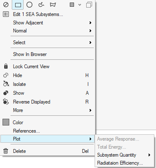Click the arrow next to More
The width and height of the screenshot is (156, 168).
point(90,110)
